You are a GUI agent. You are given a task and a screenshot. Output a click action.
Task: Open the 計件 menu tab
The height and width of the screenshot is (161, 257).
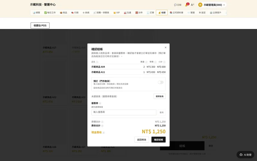139,13
